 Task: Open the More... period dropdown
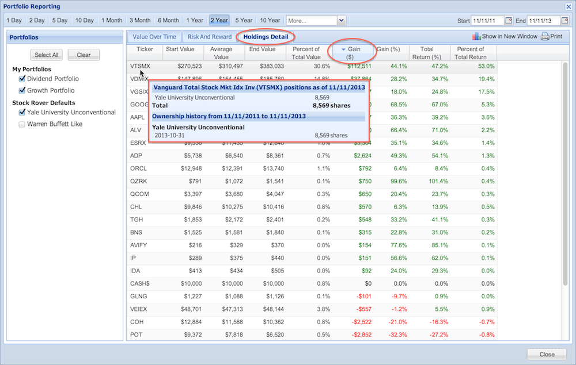[x=341, y=21]
